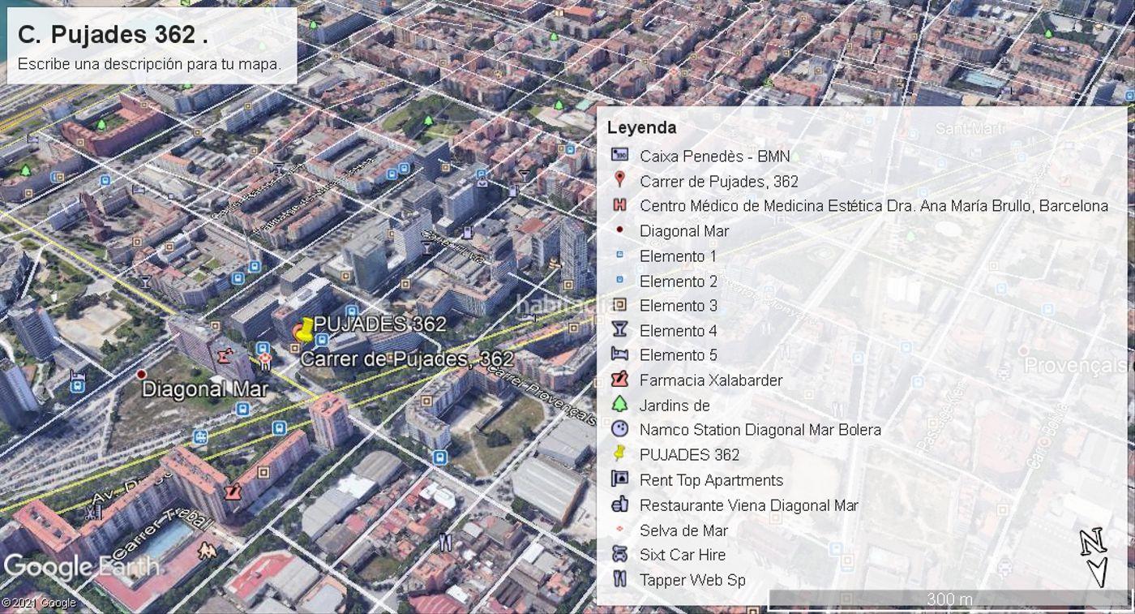
Task: Select the small red Selva de Mar icon
Action: click(x=620, y=530)
